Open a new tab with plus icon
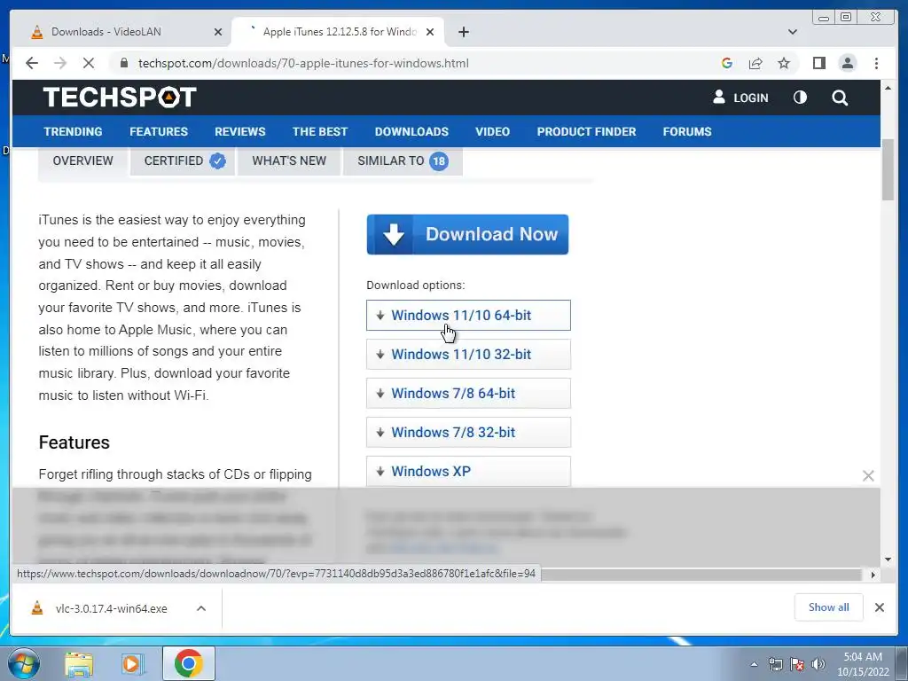The width and height of the screenshot is (908, 681). (x=463, y=32)
